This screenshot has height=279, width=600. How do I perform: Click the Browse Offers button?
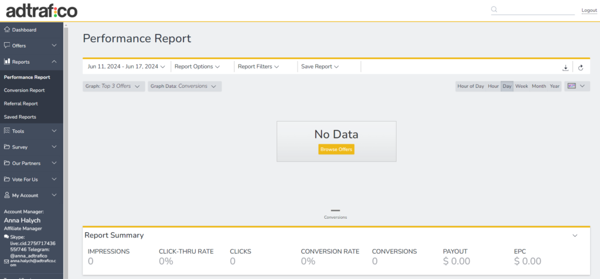click(x=336, y=149)
